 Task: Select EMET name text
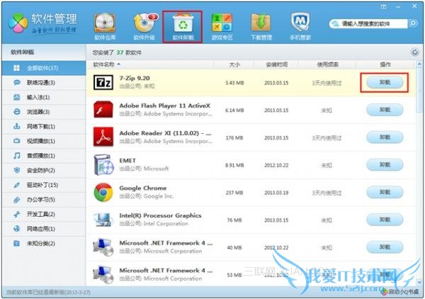pos(127,161)
